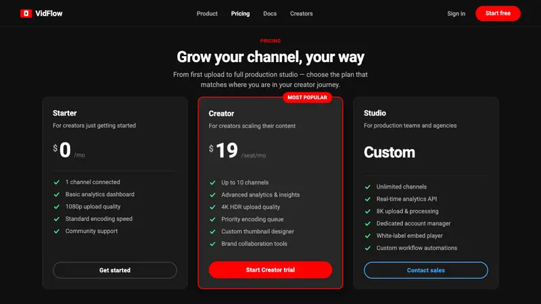Viewport: 541px width, 304px height.
Task: Select the Pricing nav item
Action: 241,14
